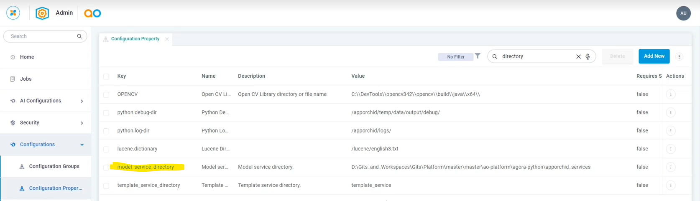Click the AU user avatar
Viewport: 700px width, 201px height.
tap(683, 13)
